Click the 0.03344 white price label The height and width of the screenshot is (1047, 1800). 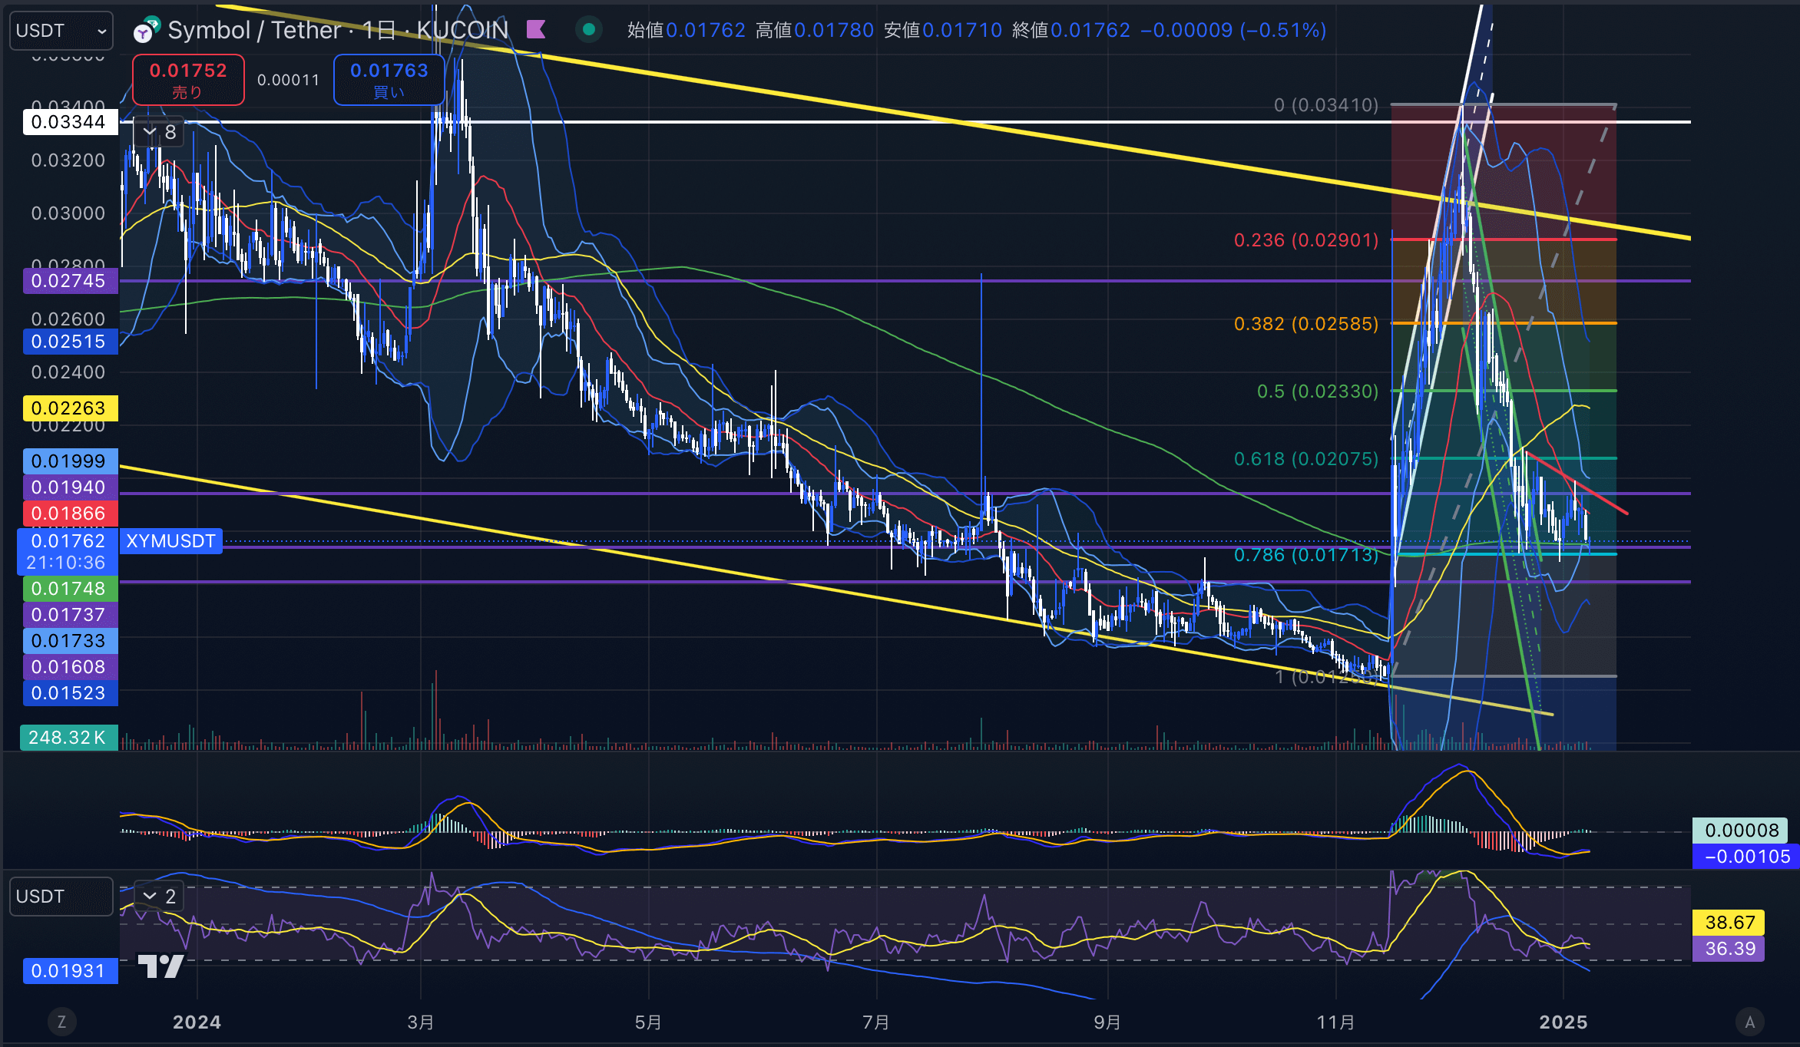pos(69,122)
